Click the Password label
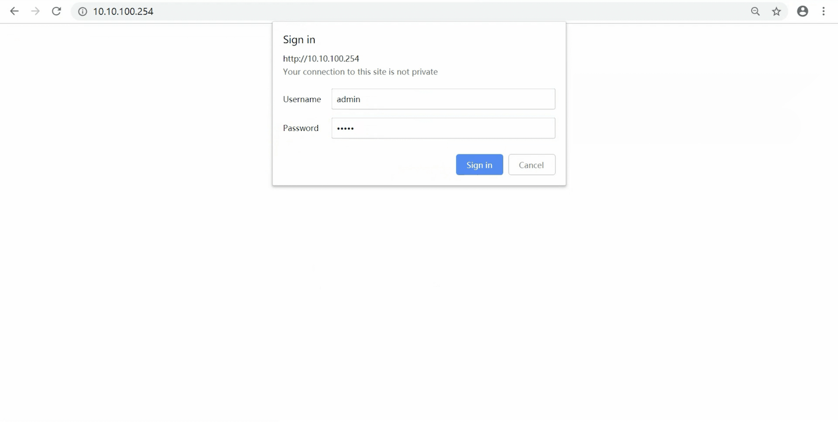The image size is (838, 422). [x=301, y=128]
